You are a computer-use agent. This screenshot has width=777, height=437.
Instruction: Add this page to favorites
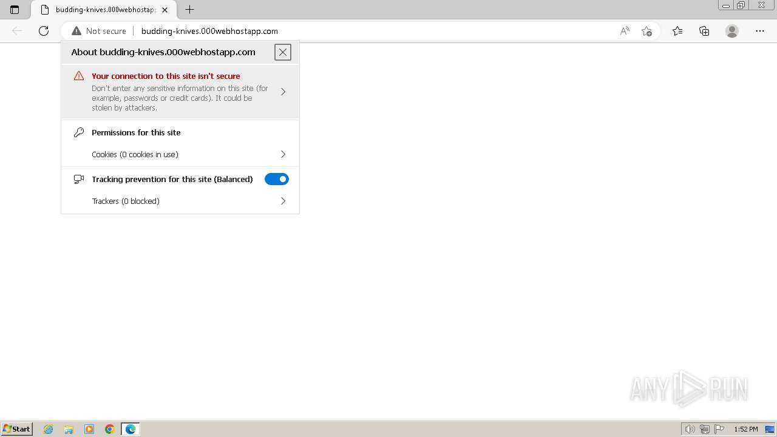pos(646,31)
